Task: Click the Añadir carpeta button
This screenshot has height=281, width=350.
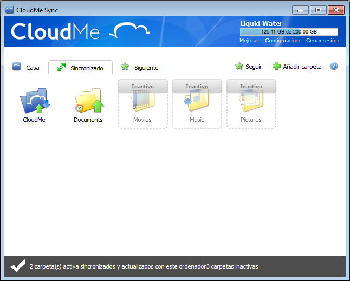Action: [297, 66]
